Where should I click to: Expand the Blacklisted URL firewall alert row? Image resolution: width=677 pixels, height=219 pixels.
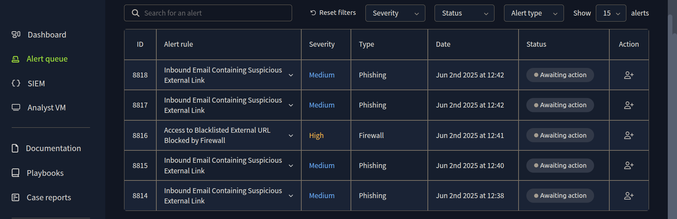tap(291, 135)
